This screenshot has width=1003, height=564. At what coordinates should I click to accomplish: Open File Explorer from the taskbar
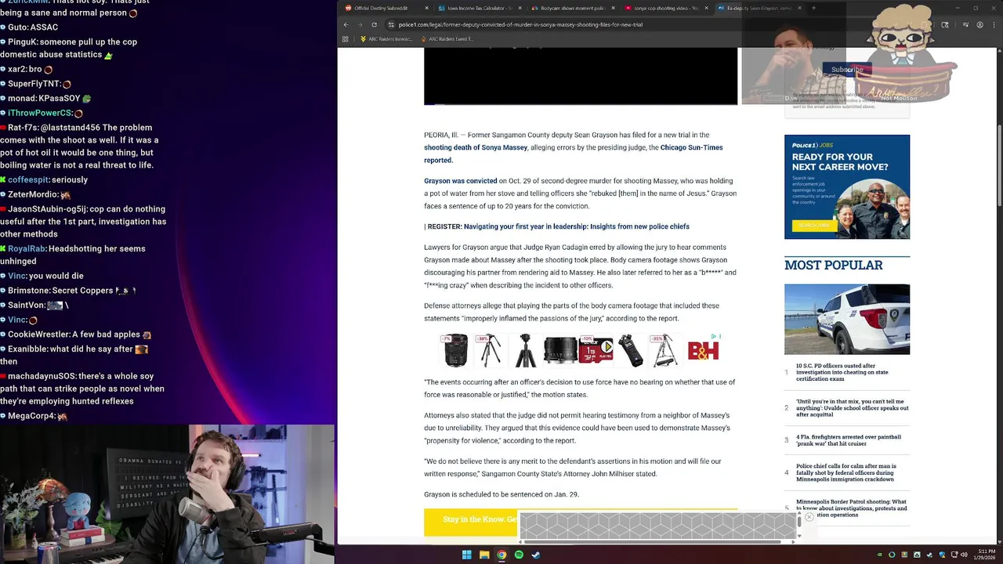tap(484, 555)
